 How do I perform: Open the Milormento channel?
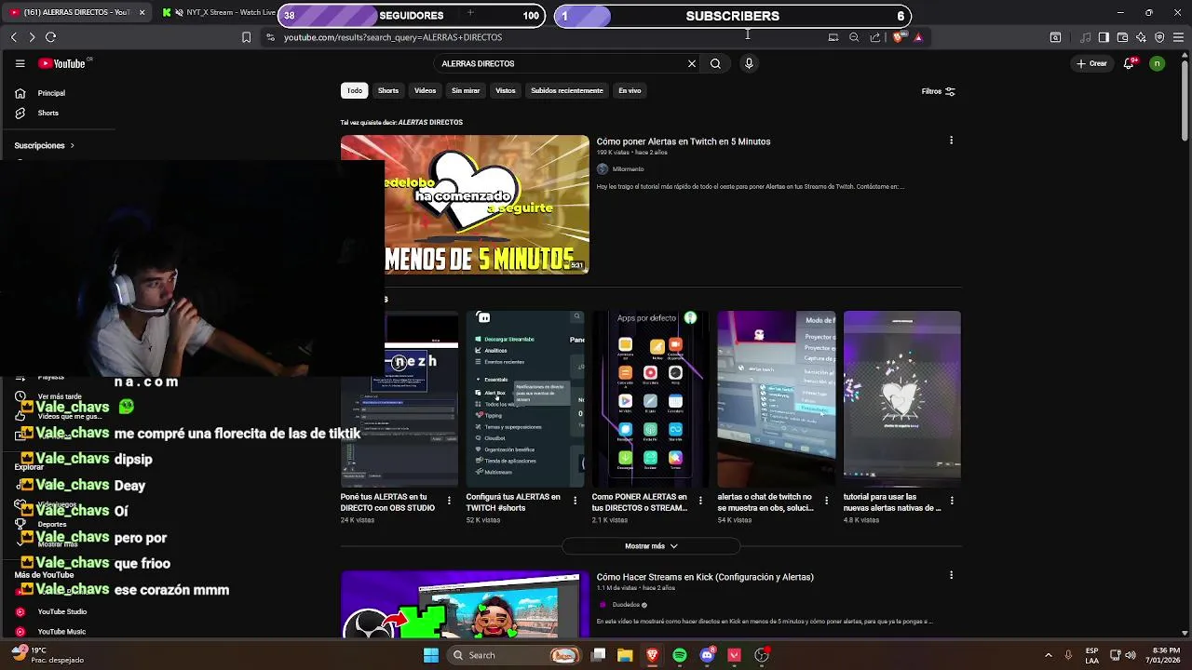[628, 168]
